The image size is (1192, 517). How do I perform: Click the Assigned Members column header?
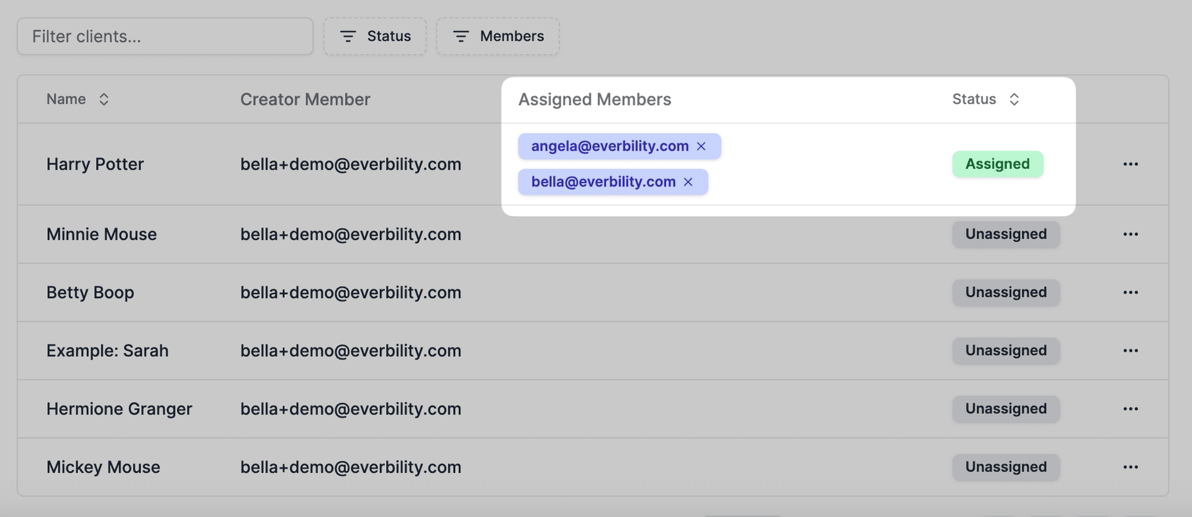595,99
